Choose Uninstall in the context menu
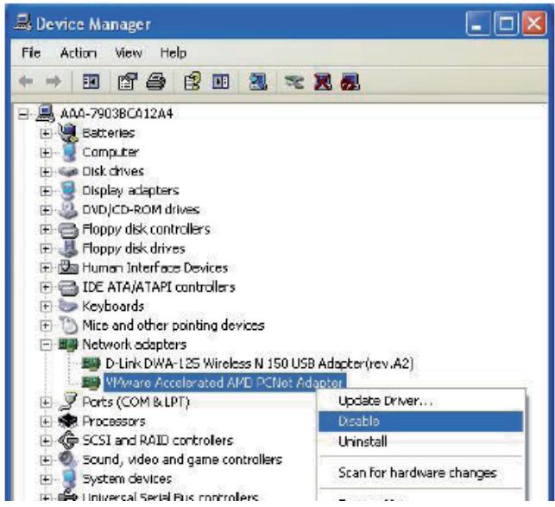 coord(420,441)
